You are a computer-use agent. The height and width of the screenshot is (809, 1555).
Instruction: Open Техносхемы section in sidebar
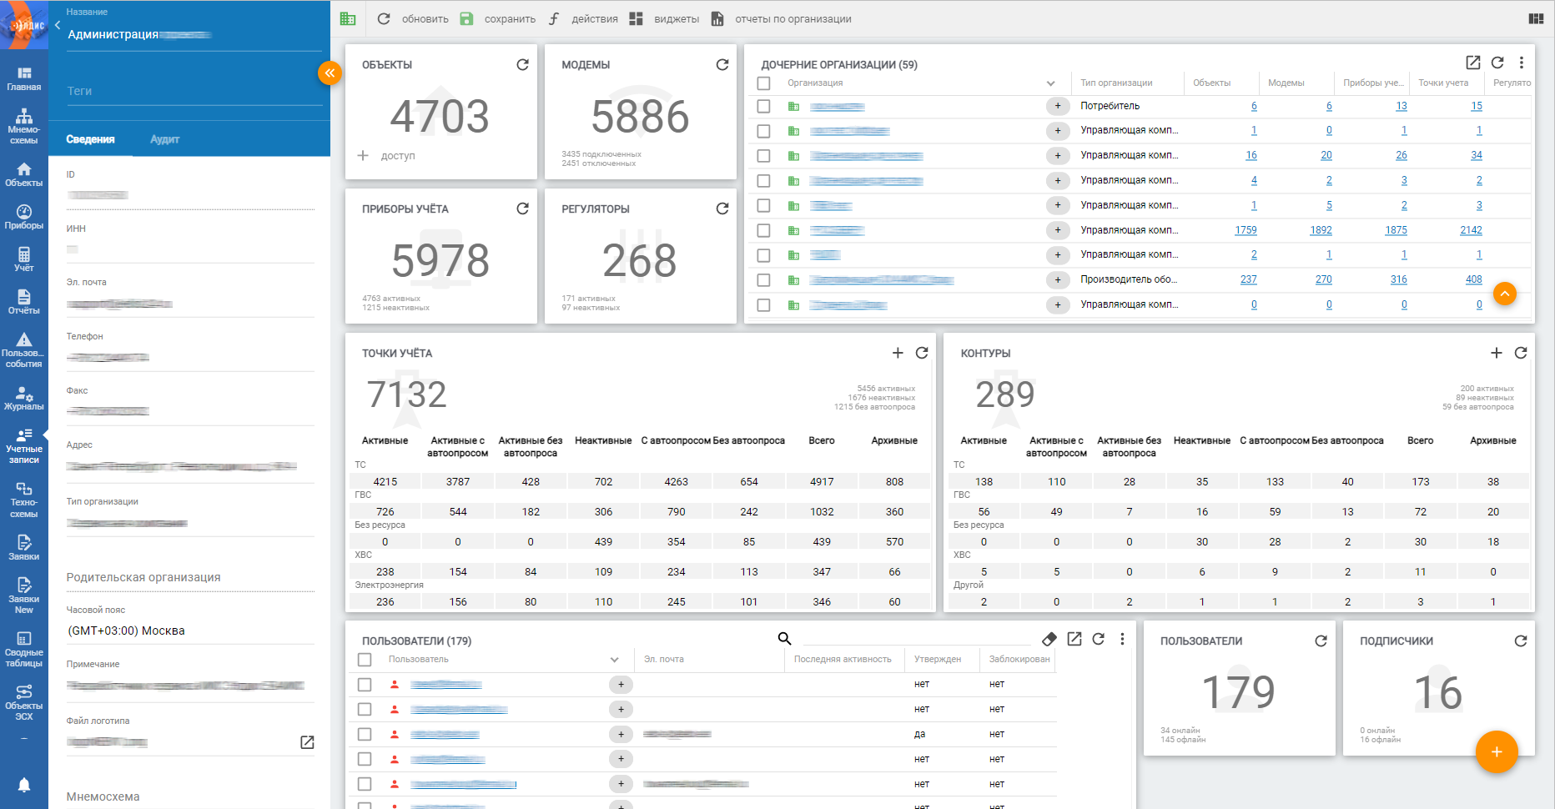[24, 500]
